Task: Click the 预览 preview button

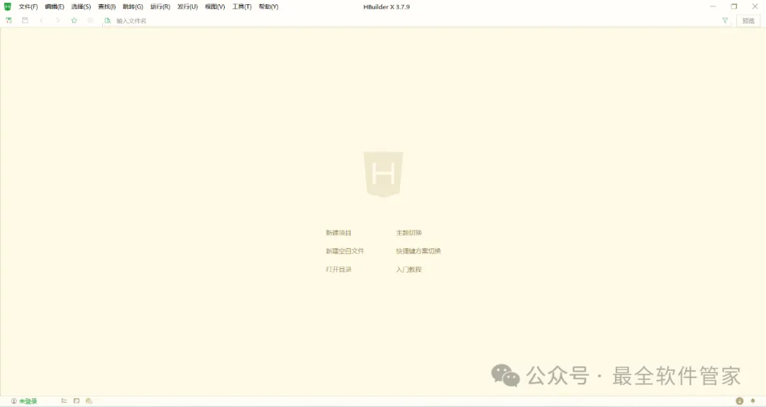Action: click(748, 21)
